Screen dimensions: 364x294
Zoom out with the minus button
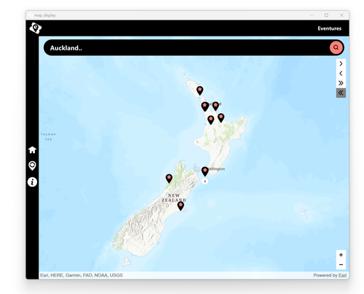click(341, 265)
